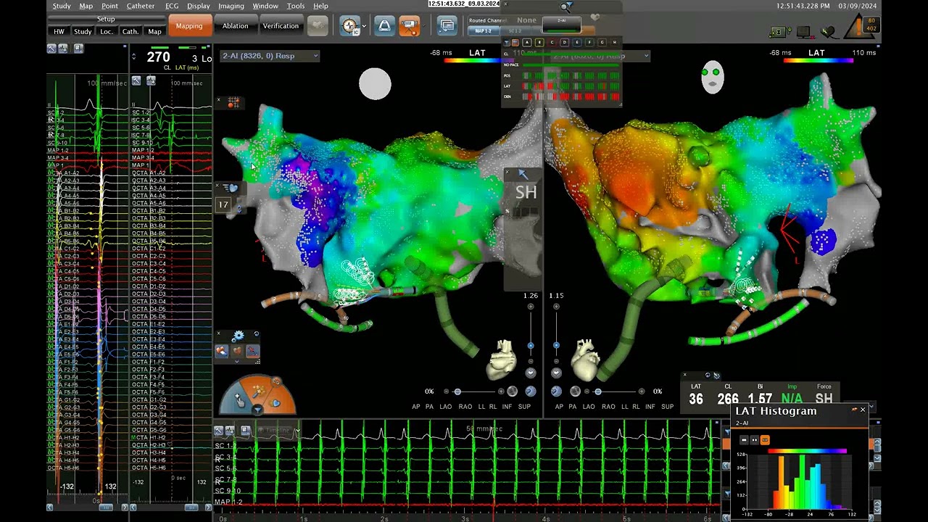Toggle the funnel icon in catheter filter row
This screenshot has width=928, height=522.
[507, 43]
